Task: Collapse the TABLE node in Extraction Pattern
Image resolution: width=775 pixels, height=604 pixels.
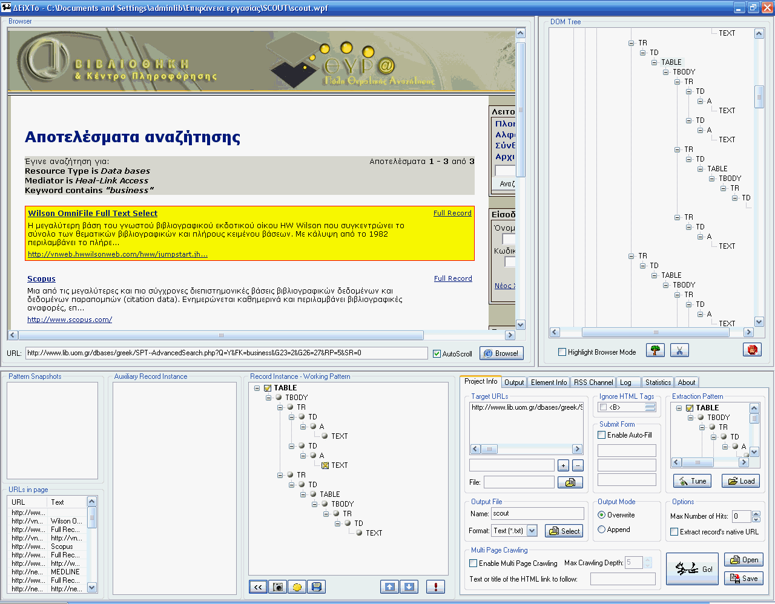Action: pos(679,408)
